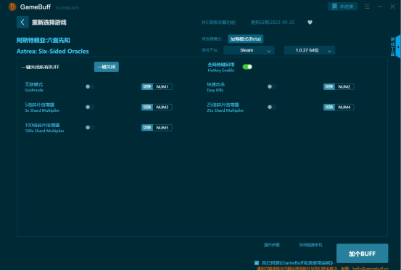
Task: Enable Easy Kills toggle
Action: click(272, 87)
